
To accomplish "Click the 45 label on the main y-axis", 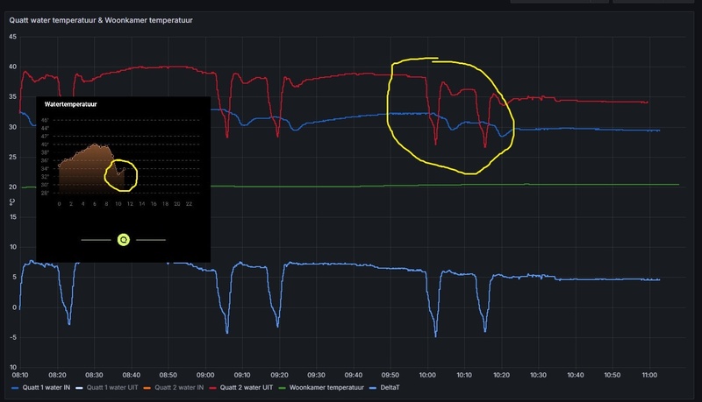I will coord(12,37).
